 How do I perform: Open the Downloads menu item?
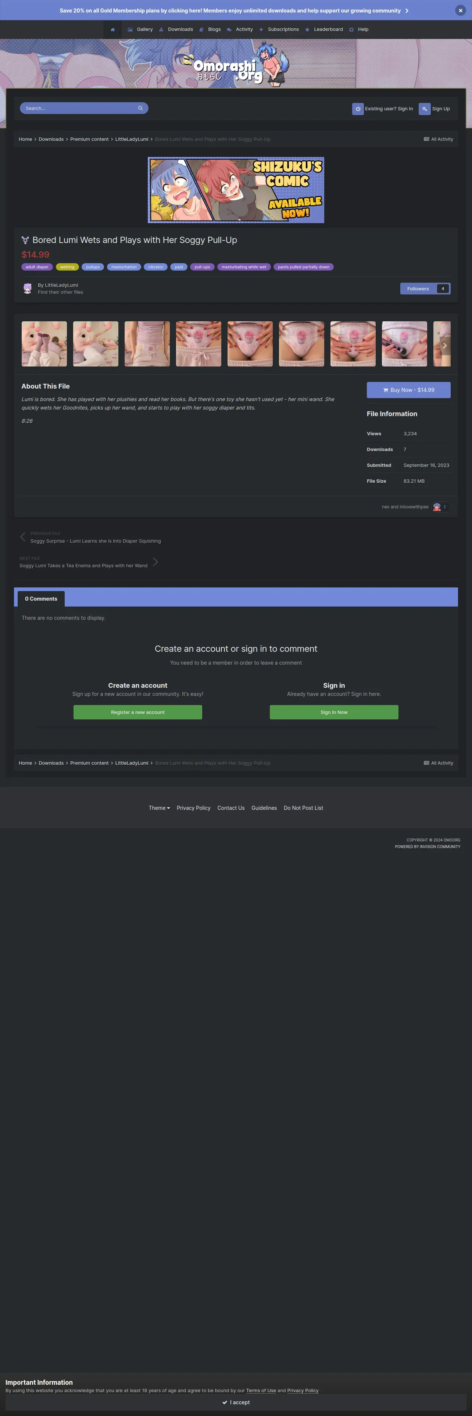pos(176,30)
